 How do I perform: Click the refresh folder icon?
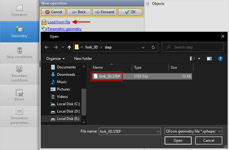point(153,47)
